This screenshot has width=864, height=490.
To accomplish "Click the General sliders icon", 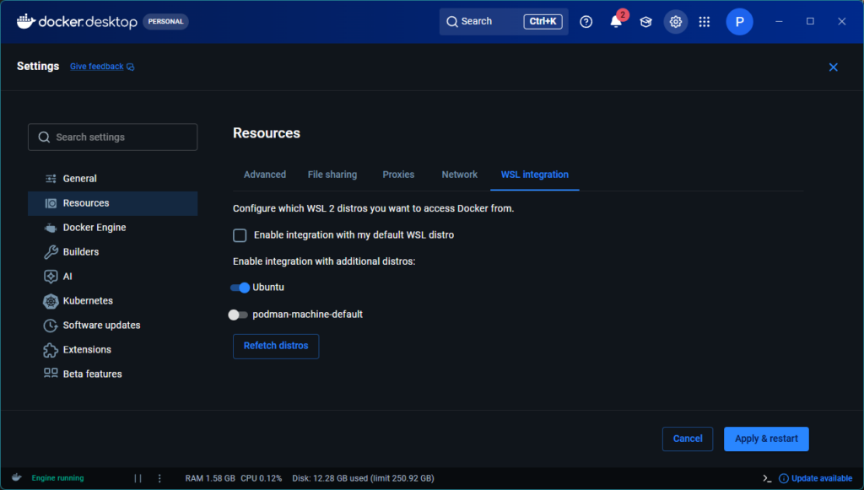I will [x=51, y=179].
